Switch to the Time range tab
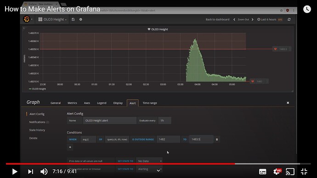Screen dimensions: 317x178 [x=150, y=103]
